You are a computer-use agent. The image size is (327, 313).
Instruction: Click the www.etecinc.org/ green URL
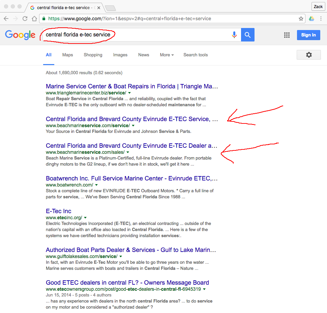click(x=64, y=218)
